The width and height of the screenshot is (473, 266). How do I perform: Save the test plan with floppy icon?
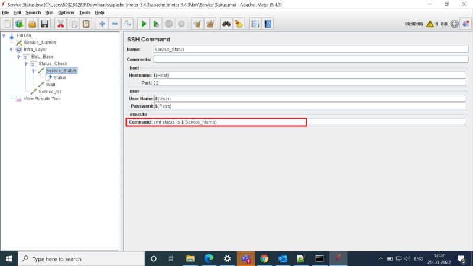[45, 24]
